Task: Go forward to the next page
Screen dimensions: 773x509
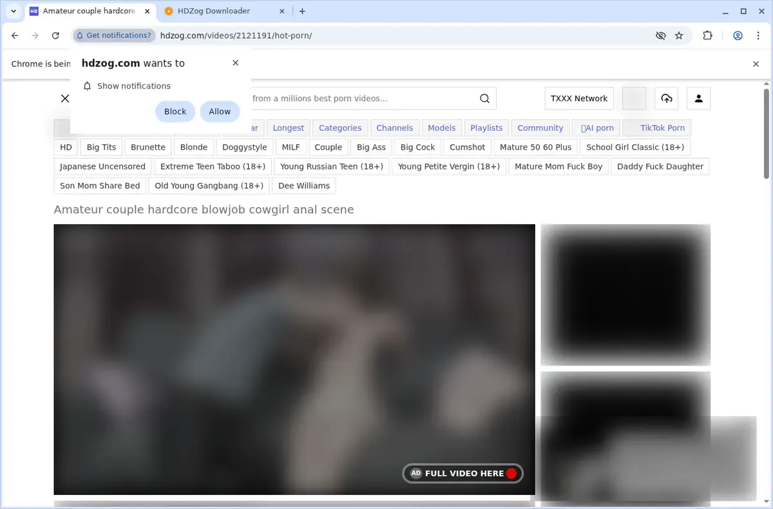Action: click(x=35, y=35)
